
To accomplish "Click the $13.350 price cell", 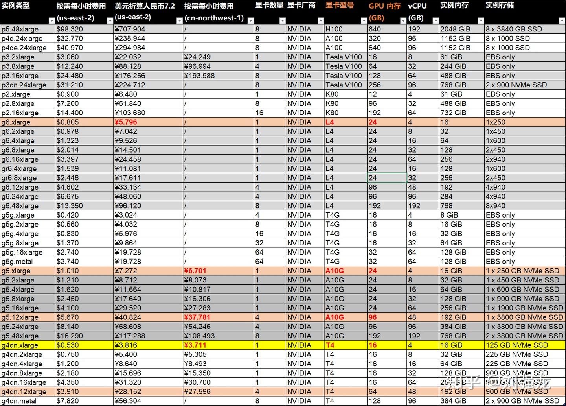I will [x=85, y=206].
